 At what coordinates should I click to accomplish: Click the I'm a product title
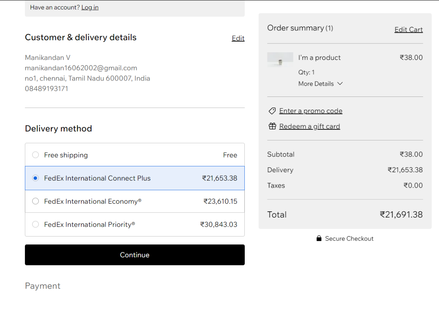[x=319, y=57]
